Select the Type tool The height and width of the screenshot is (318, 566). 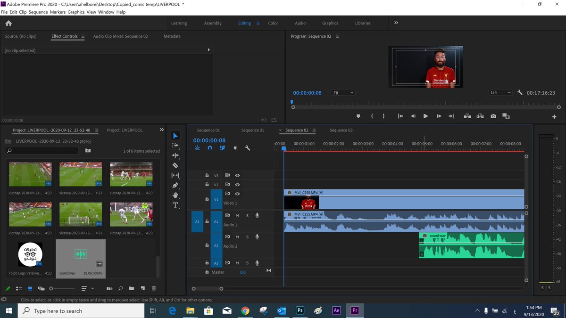pyautogui.click(x=175, y=205)
